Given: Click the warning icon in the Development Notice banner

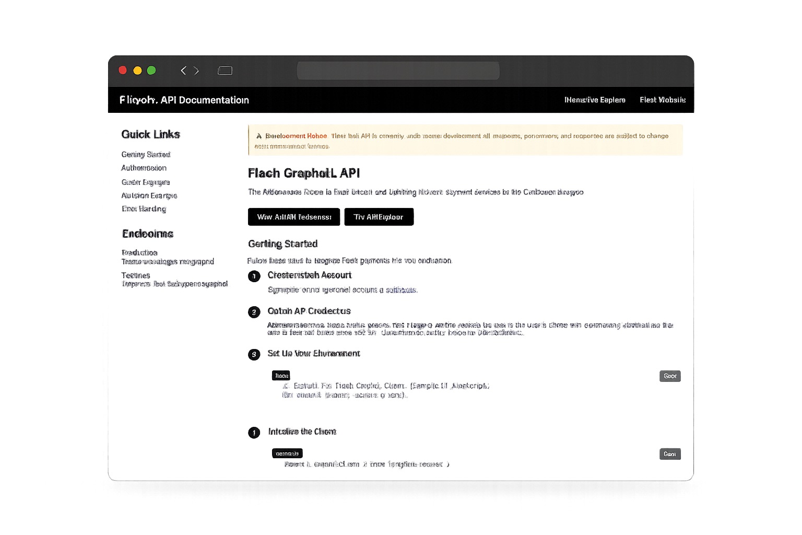Looking at the screenshot, I should pyautogui.click(x=258, y=136).
